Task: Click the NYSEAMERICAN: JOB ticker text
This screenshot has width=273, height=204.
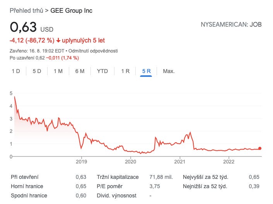Action: pos(231,24)
